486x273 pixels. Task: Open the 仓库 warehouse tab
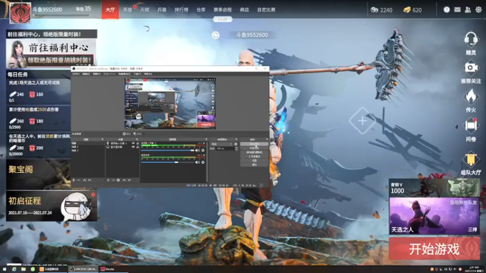pos(201,10)
